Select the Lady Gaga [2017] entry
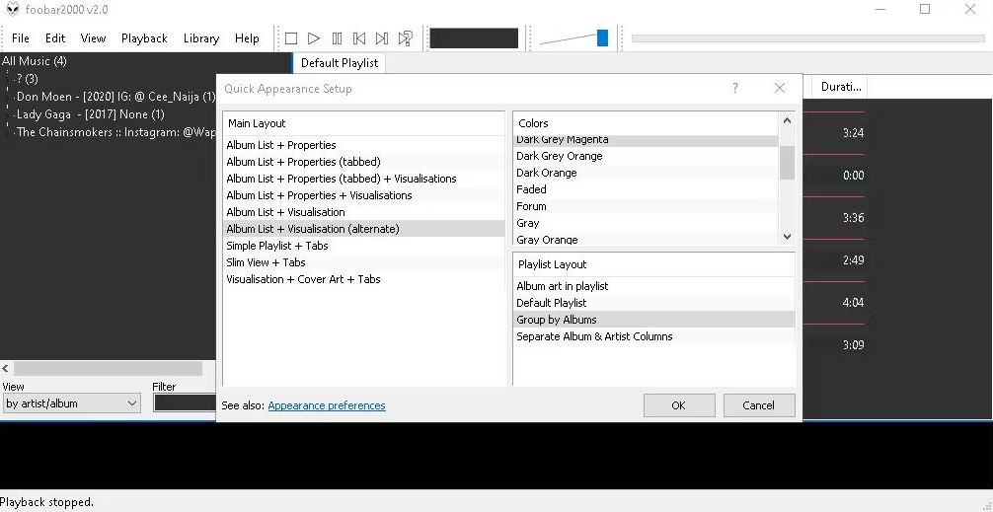The width and height of the screenshot is (993, 512). coord(91,114)
